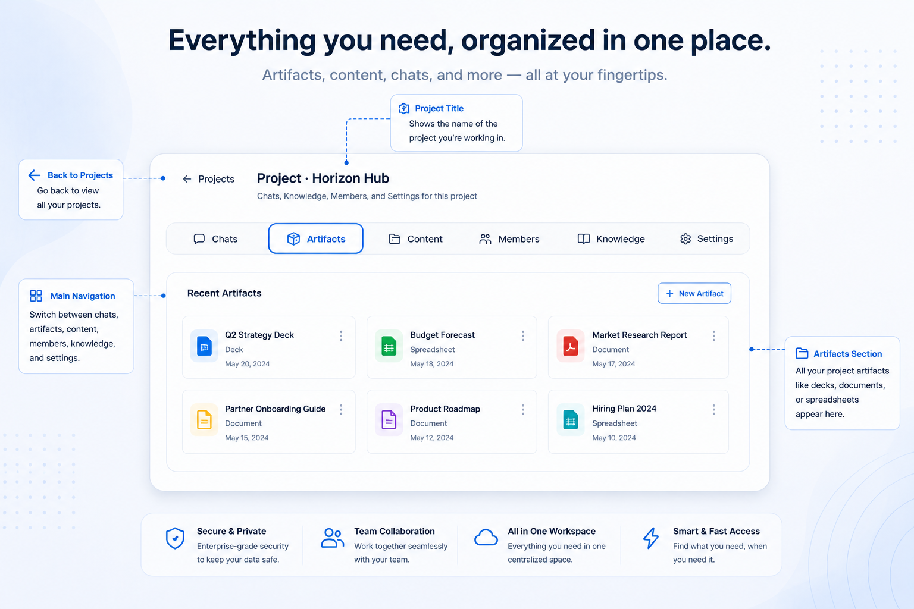Click the Hiring Plan 2024 title
Viewport: 914px width, 609px height.
tap(624, 409)
